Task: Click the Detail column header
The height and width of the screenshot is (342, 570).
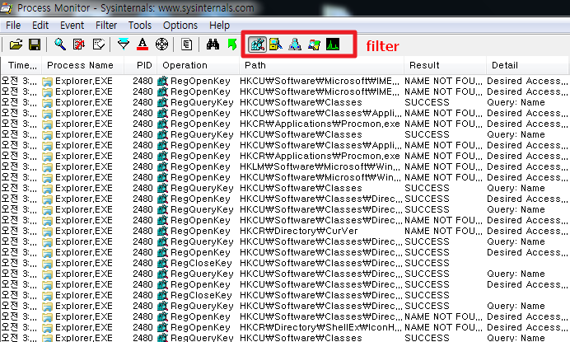Action: [x=527, y=65]
